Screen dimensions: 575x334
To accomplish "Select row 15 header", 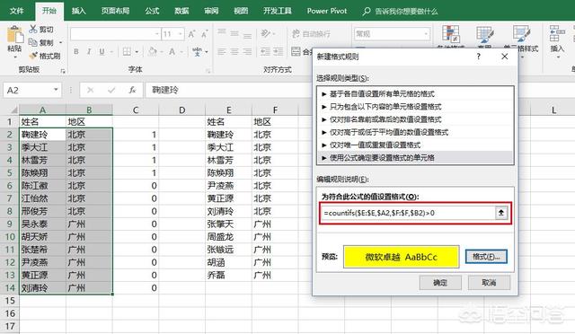I will (10, 301).
